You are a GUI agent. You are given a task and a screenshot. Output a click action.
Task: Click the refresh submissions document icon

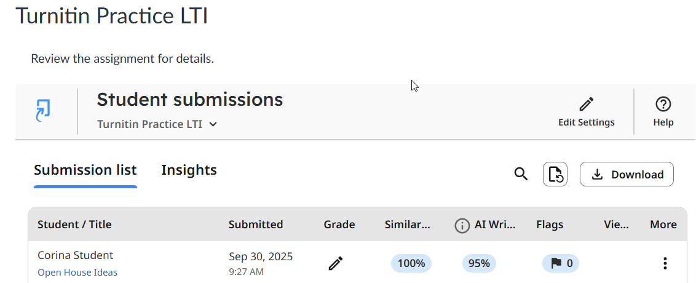tap(555, 174)
